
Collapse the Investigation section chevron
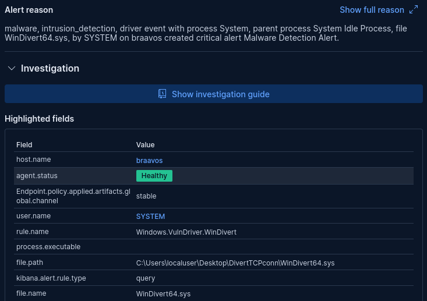pos(11,68)
